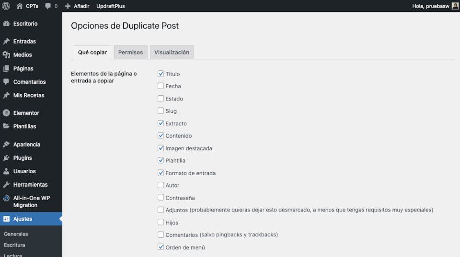The image size is (460, 257).
Task: Click the All-in-One WP Migration icon
Action: (x=6, y=198)
